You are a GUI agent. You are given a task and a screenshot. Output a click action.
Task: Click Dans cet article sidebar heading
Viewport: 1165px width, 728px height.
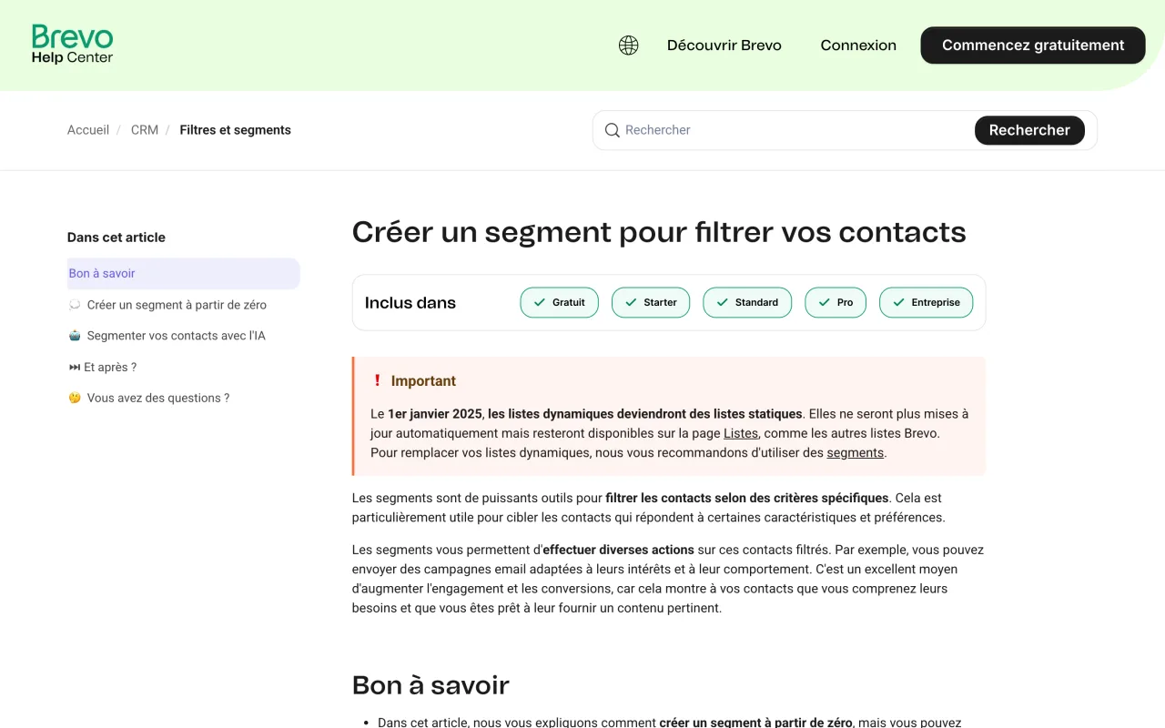point(116,238)
